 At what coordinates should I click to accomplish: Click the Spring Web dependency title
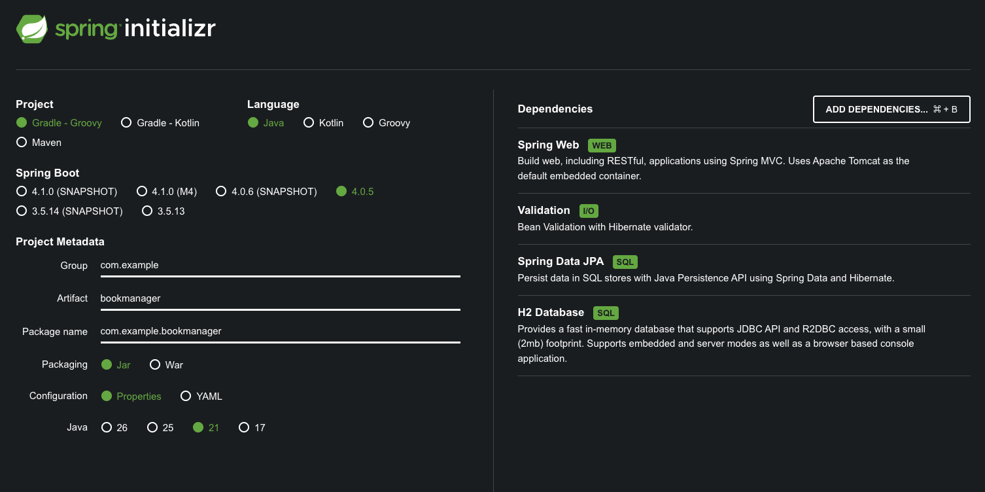click(x=548, y=145)
